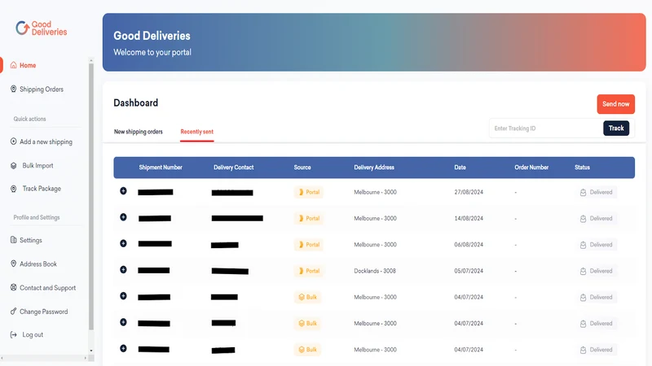Click Delivered status for 05/07/2024
The image size is (652, 366).
click(596, 271)
